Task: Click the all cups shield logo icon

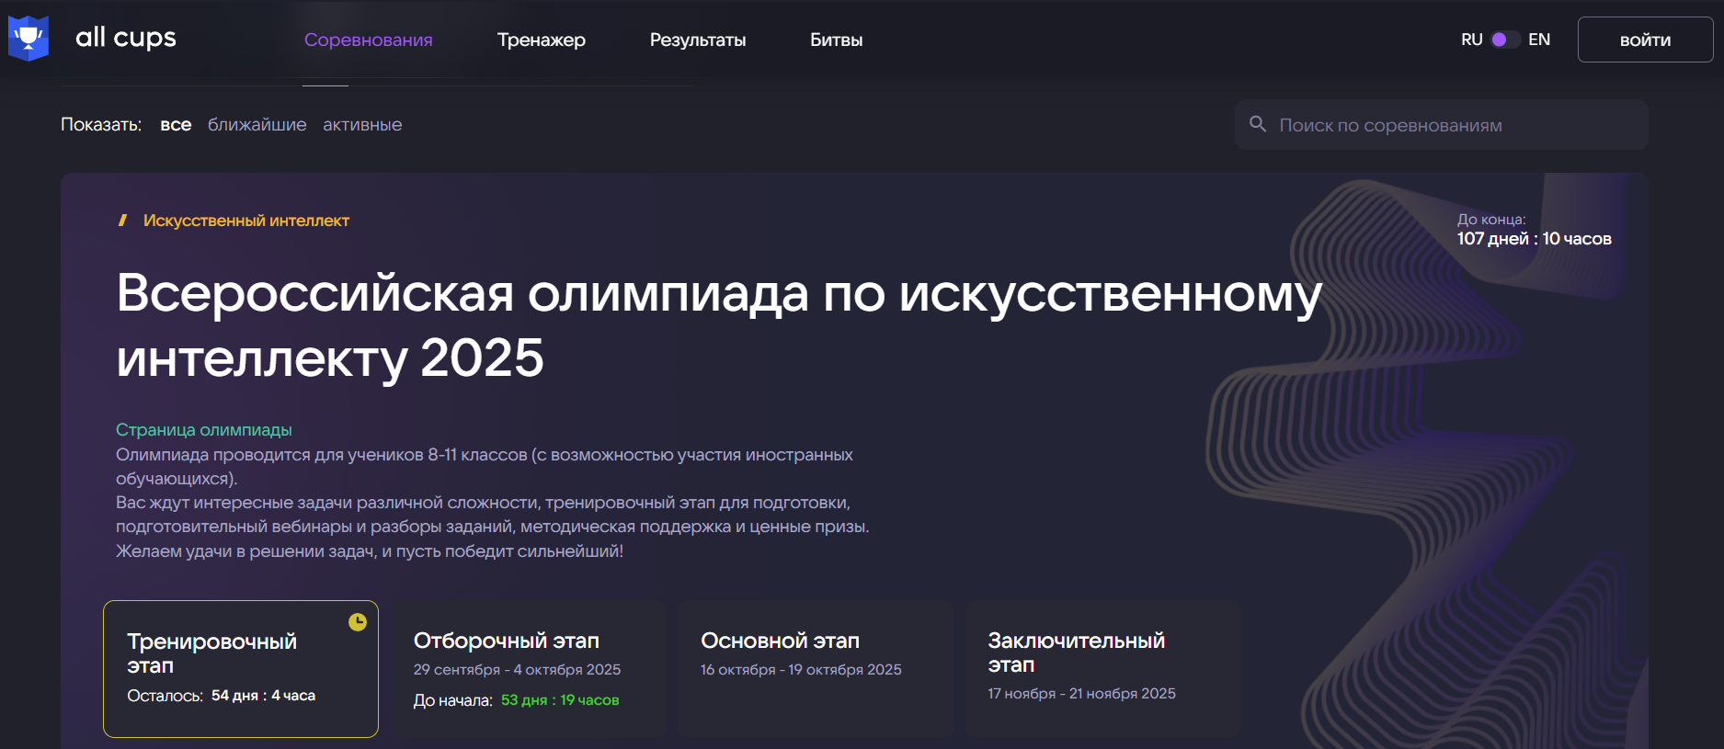Action: pos(29,39)
